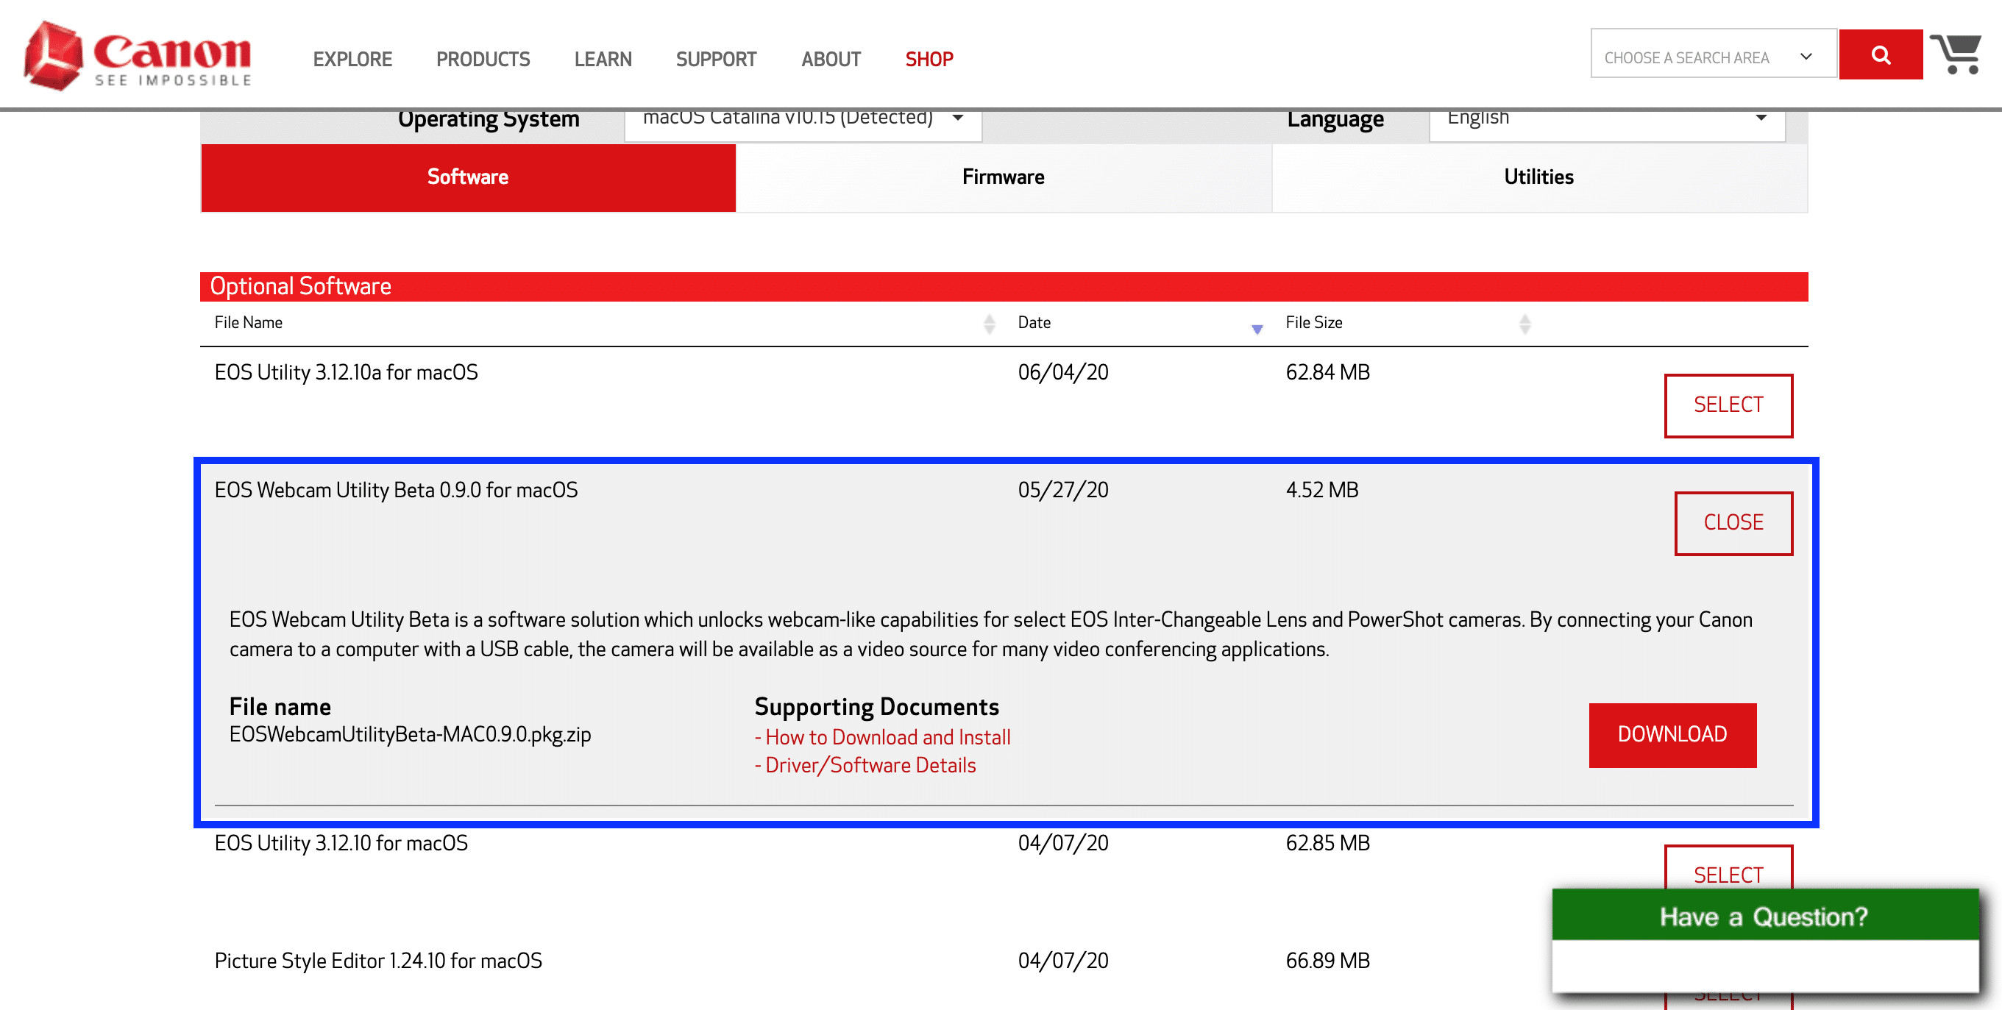2002x1010 pixels.
Task: Click the Date column header
Action: pos(1034,322)
